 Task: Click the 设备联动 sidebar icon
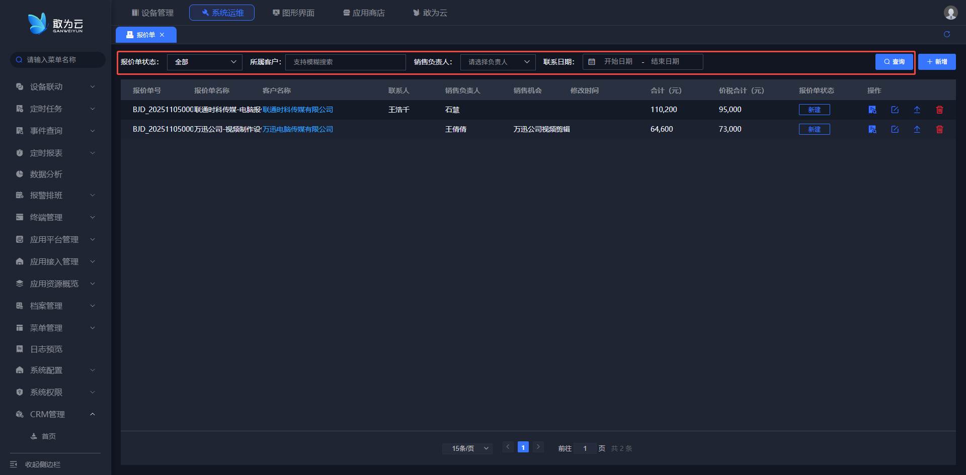[20, 86]
